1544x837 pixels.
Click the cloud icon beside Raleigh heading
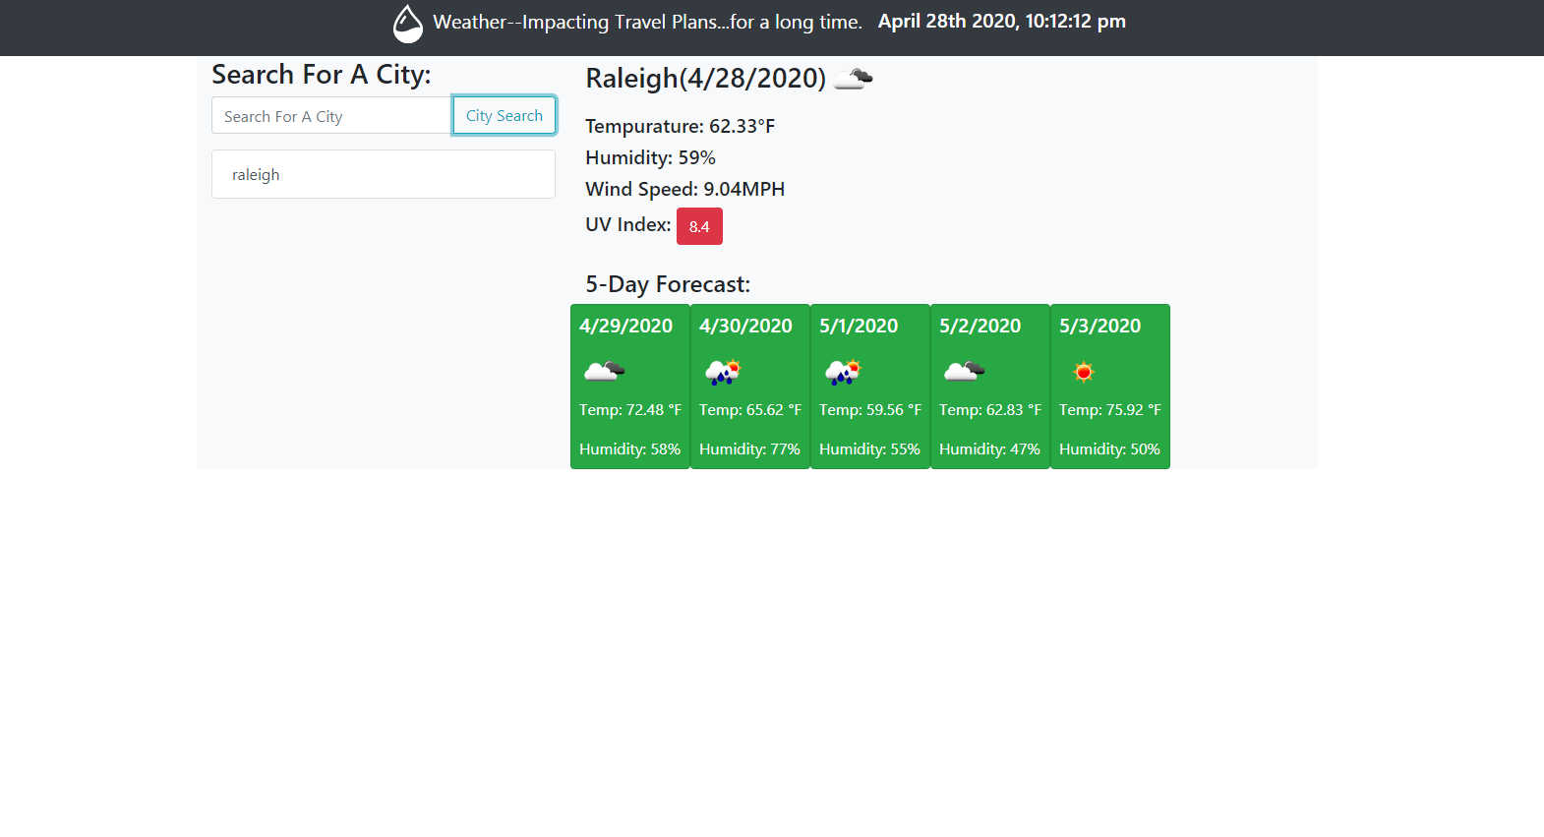pos(853,79)
